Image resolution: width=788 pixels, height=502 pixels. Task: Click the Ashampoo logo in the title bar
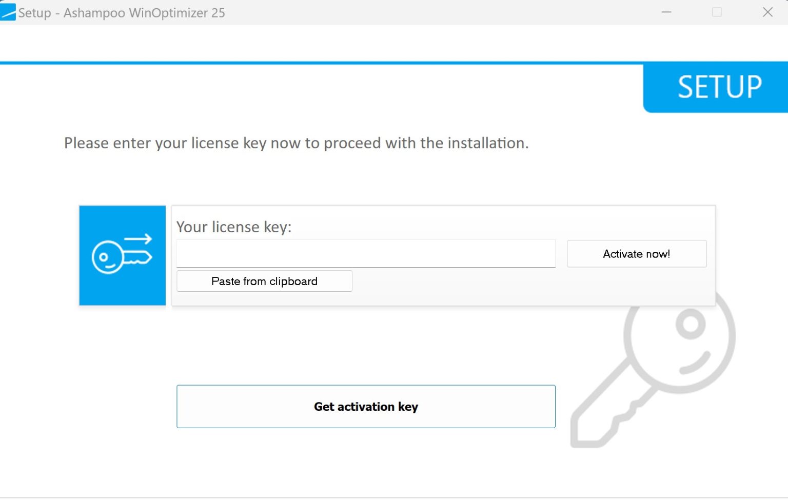[8, 12]
